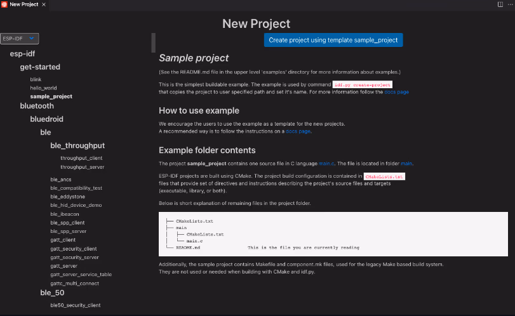Choose the ble_ancs example
This screenshot has width=515, height=316.
pos(61,180)
